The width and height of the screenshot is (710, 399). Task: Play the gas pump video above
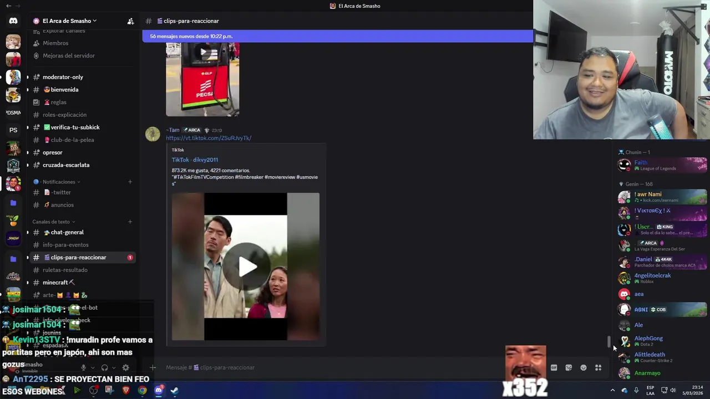pyautogui.click(x=203, y=53)
